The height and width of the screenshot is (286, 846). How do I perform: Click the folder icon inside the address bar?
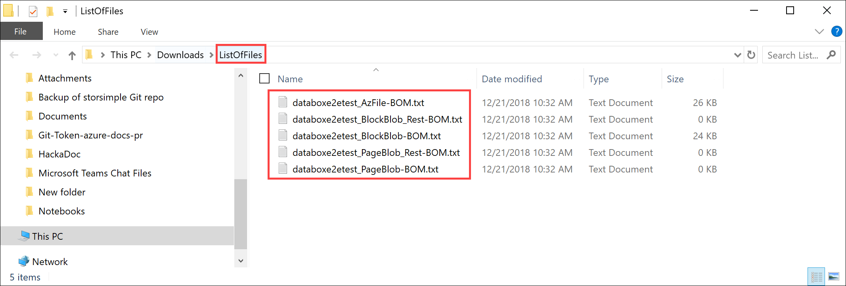[x=90, y=55]
